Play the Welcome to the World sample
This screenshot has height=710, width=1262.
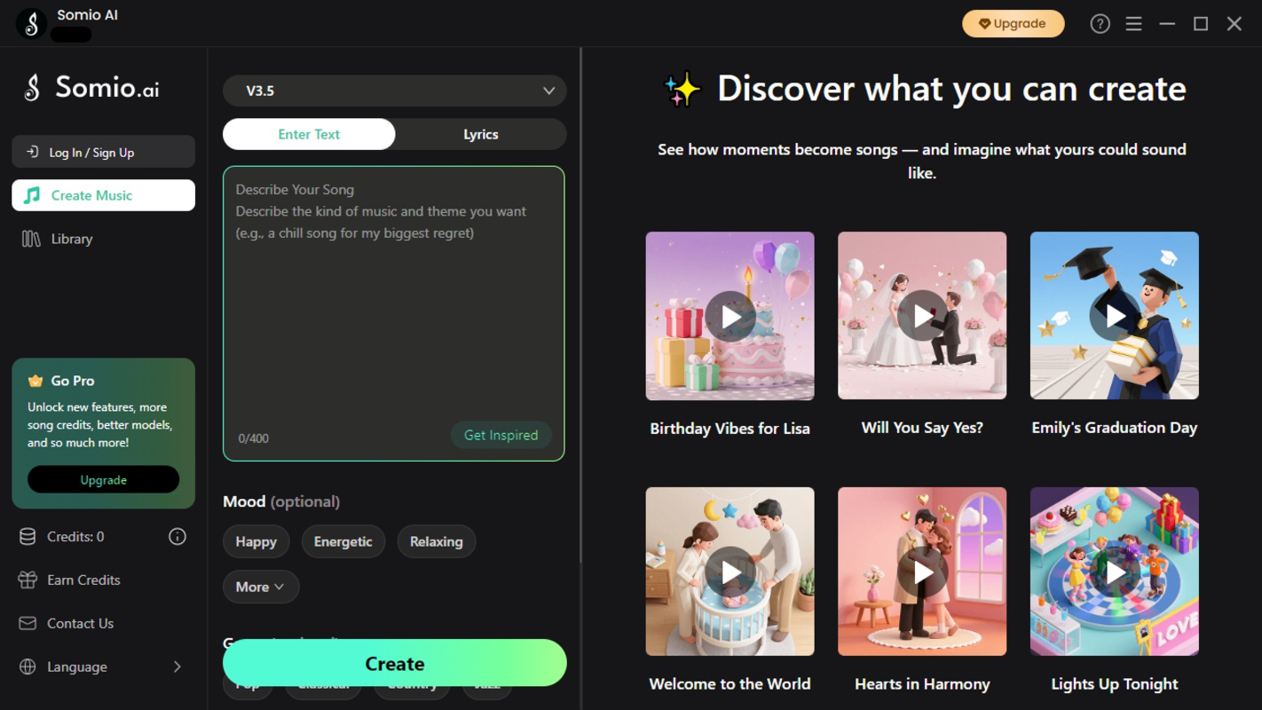730,572
